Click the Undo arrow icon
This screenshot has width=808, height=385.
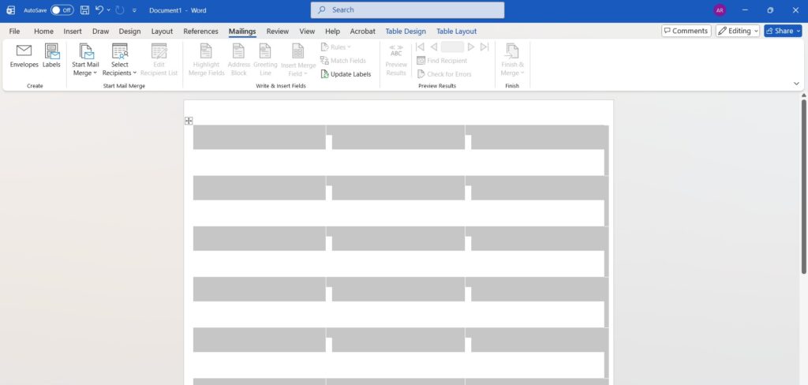click(x=99, y=10)
